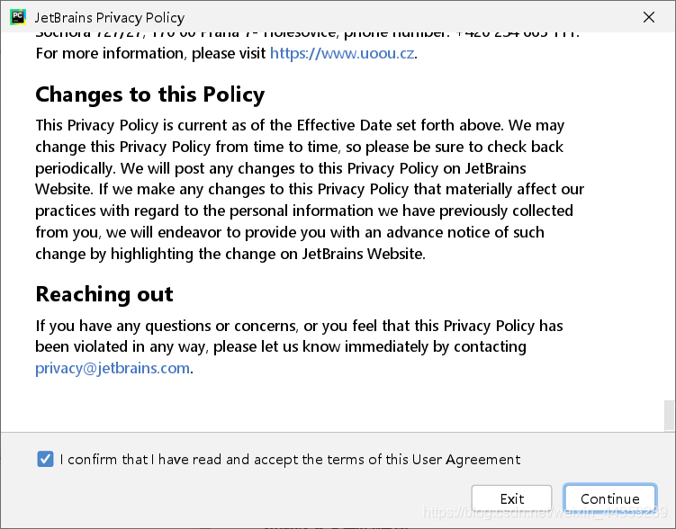Close the JetBrains Privacy Policy dialog

point(649,17)
